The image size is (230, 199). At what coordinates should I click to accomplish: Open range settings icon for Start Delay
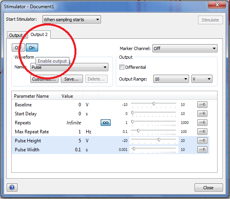click(202, 114)
